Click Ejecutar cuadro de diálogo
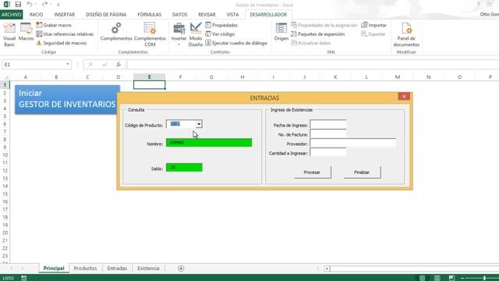Screen dimensions: 499x281 click(x=236, y=43)
